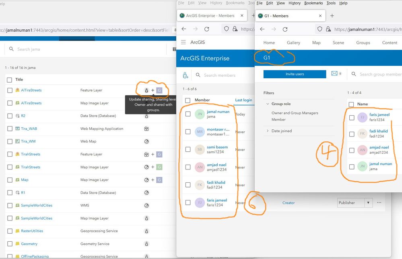Click the search magnifier icon in the content list
The image size is (402, 259).
tap(11, 49)
